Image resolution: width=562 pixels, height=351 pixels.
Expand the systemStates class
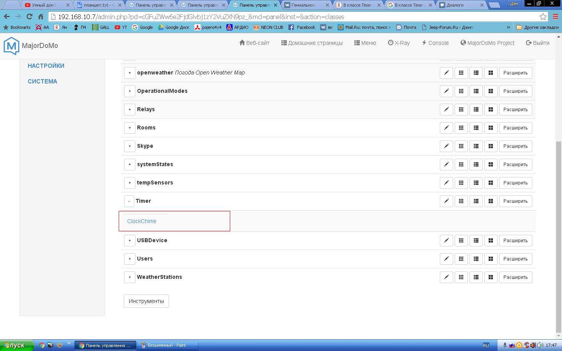point(130,165)
